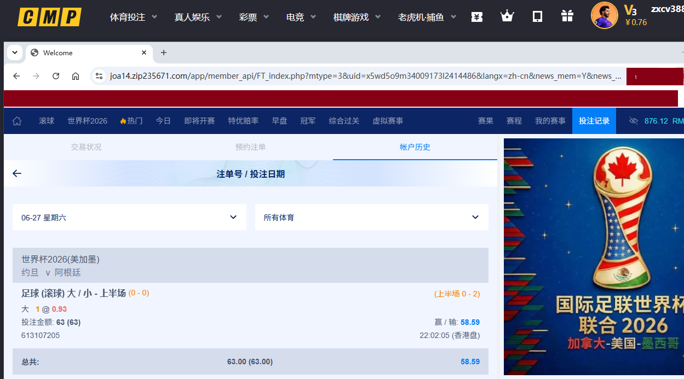Click the zxcv388 username

(x=667, y=8)
